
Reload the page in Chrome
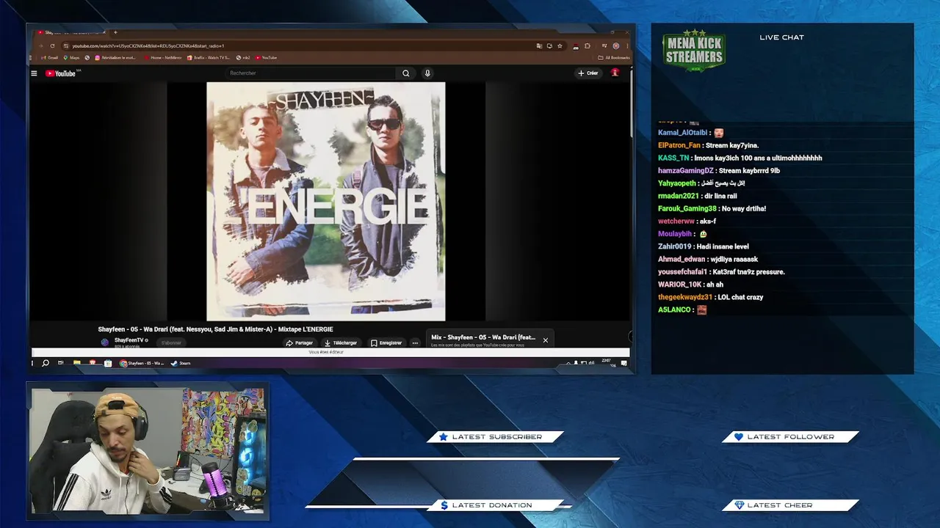coord(52,45)
